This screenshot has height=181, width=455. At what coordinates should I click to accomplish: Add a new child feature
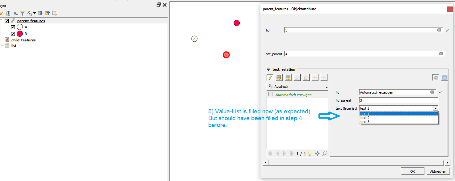coord(288,77)
